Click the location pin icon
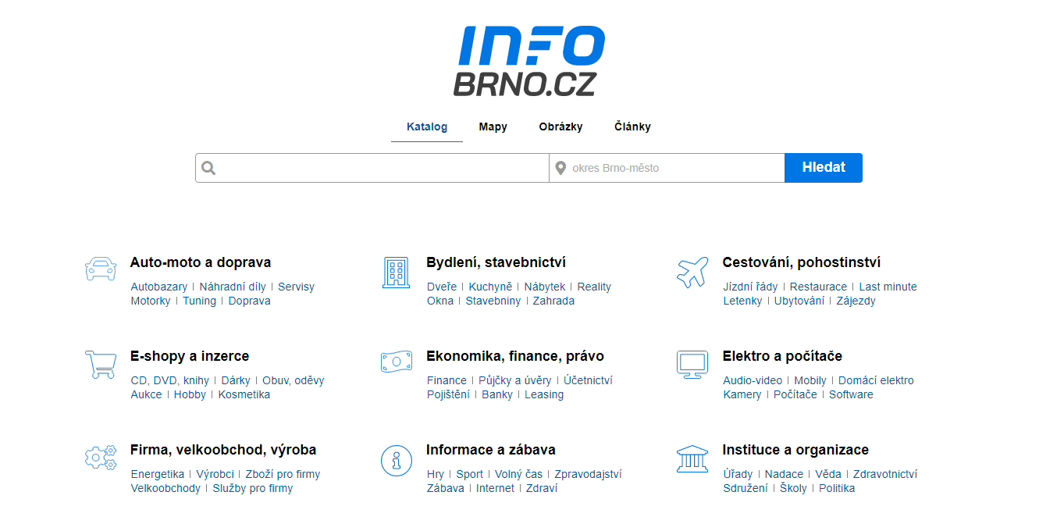1064x524 pixels. (x=560, y=168)
